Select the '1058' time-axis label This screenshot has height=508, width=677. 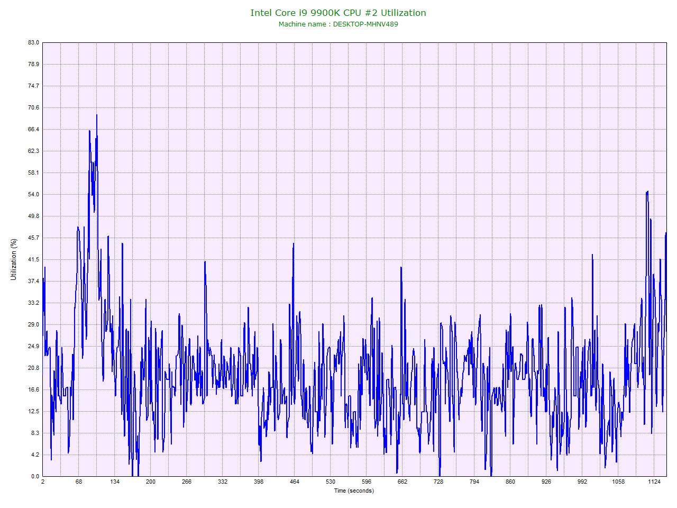point(618,482)
